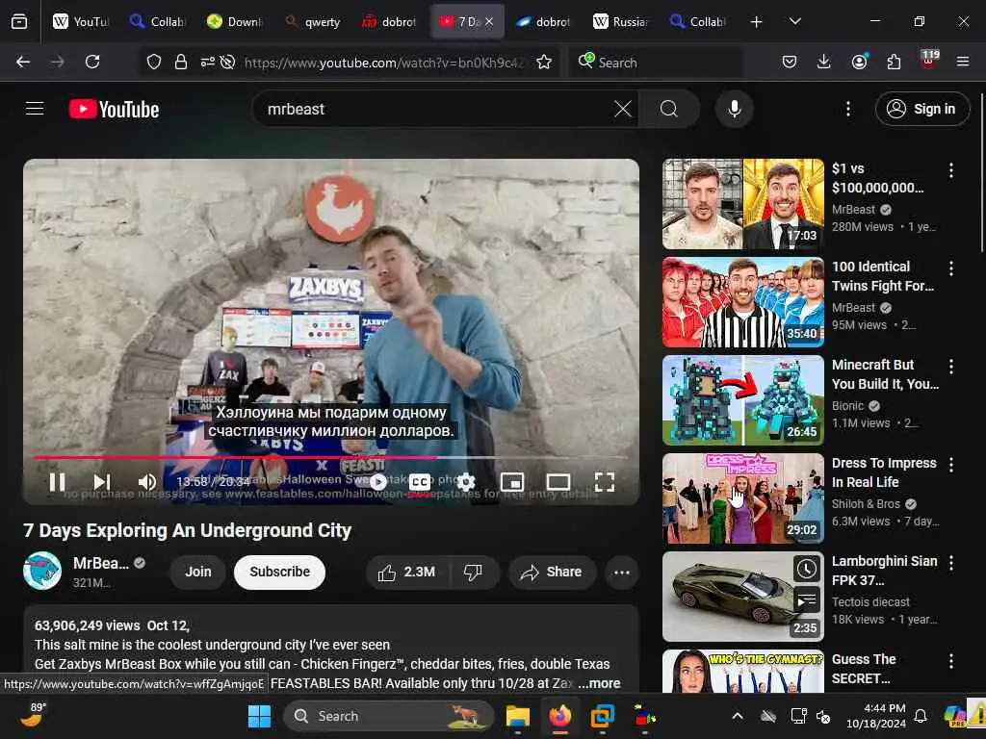Open File Explorer from the taskbar
The image size is (986, 739).
(x=517, y=716)
